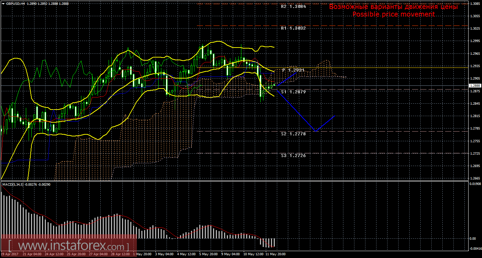Click the '1 May 20:00' time axis label
Viewport: 482px width, 258px height.
point(141,255)
